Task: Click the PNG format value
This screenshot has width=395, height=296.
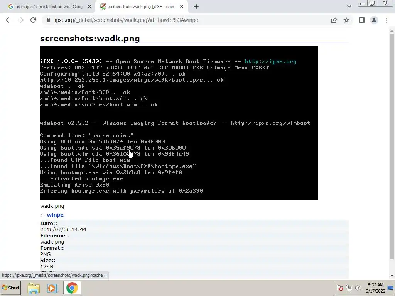Action: pos(46,254)
